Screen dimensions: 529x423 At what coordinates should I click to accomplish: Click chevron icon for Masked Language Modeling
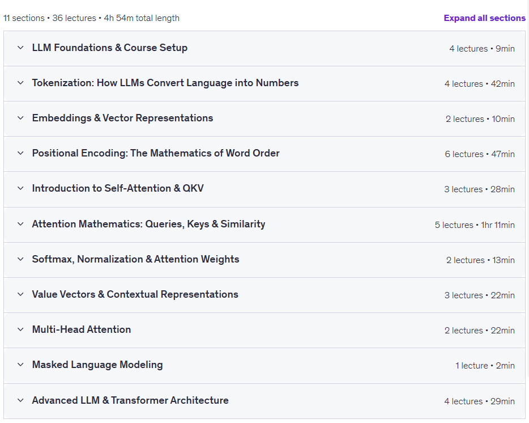click(x=20, y=365)
